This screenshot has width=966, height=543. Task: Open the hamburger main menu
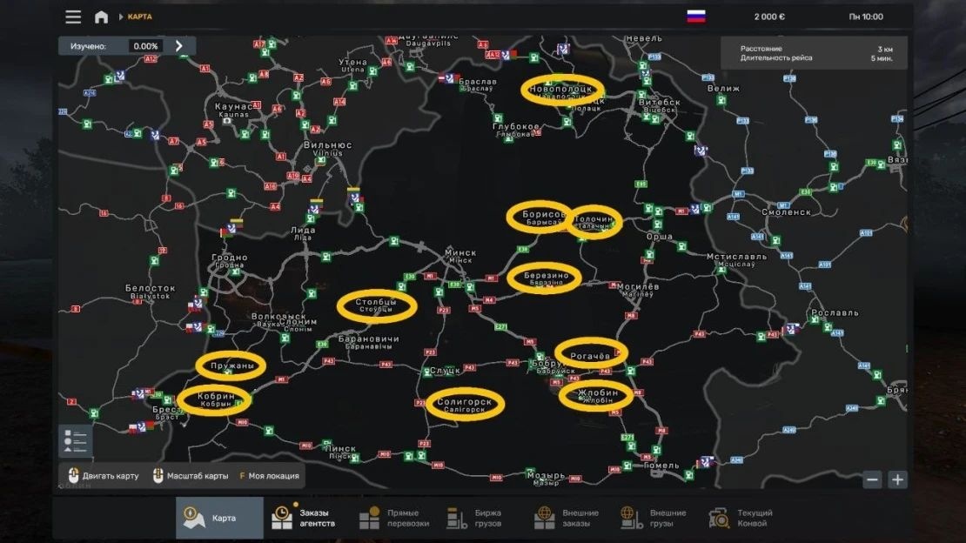coord(73,17)
